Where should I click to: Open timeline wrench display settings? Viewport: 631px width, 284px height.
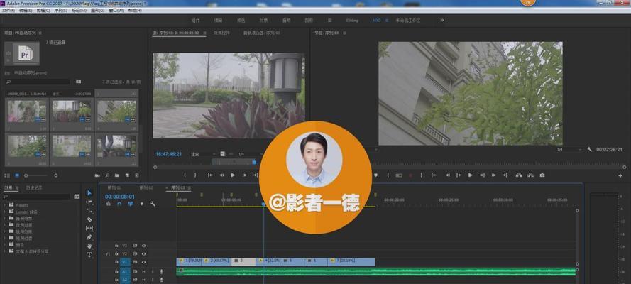coord(153,204)
